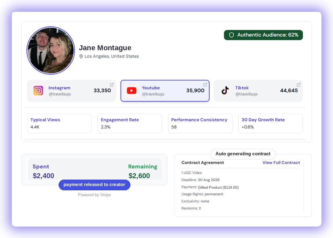Click the Deadline: 30 Aug 2026 line
The width and height of the screenshot is (333, 238).
coord(200,180)
